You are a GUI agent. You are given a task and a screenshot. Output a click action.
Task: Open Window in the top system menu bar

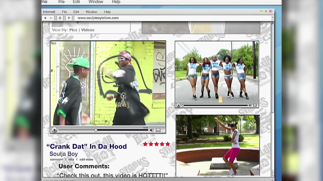(x=96, y=2)
